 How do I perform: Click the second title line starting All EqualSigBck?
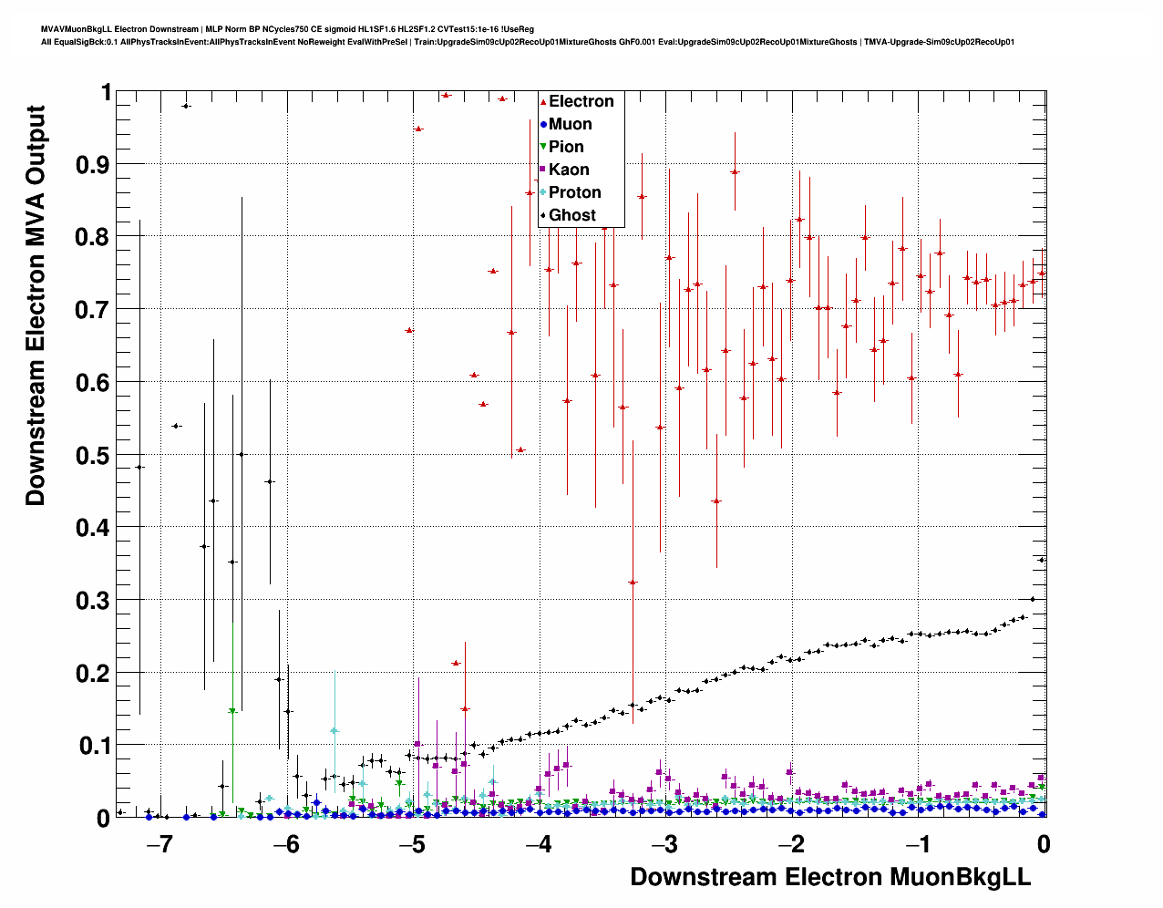(528, 42)
